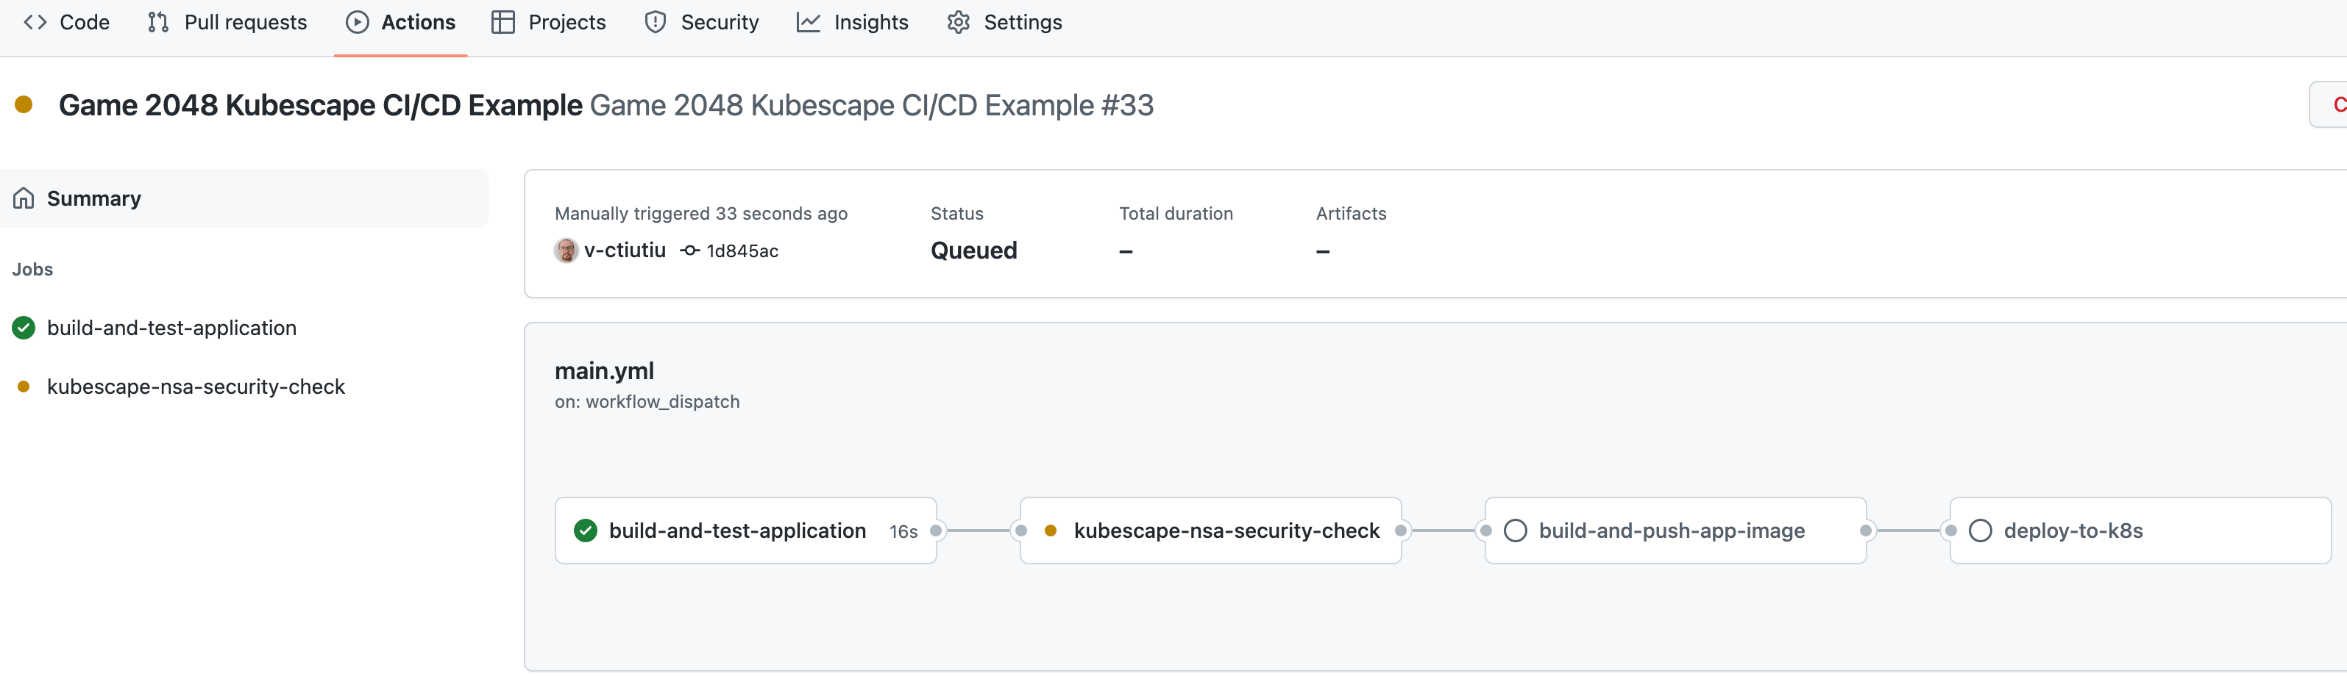Open the Projects tab
This screenshot has width=2347, height=676.
tap(548, 23)
